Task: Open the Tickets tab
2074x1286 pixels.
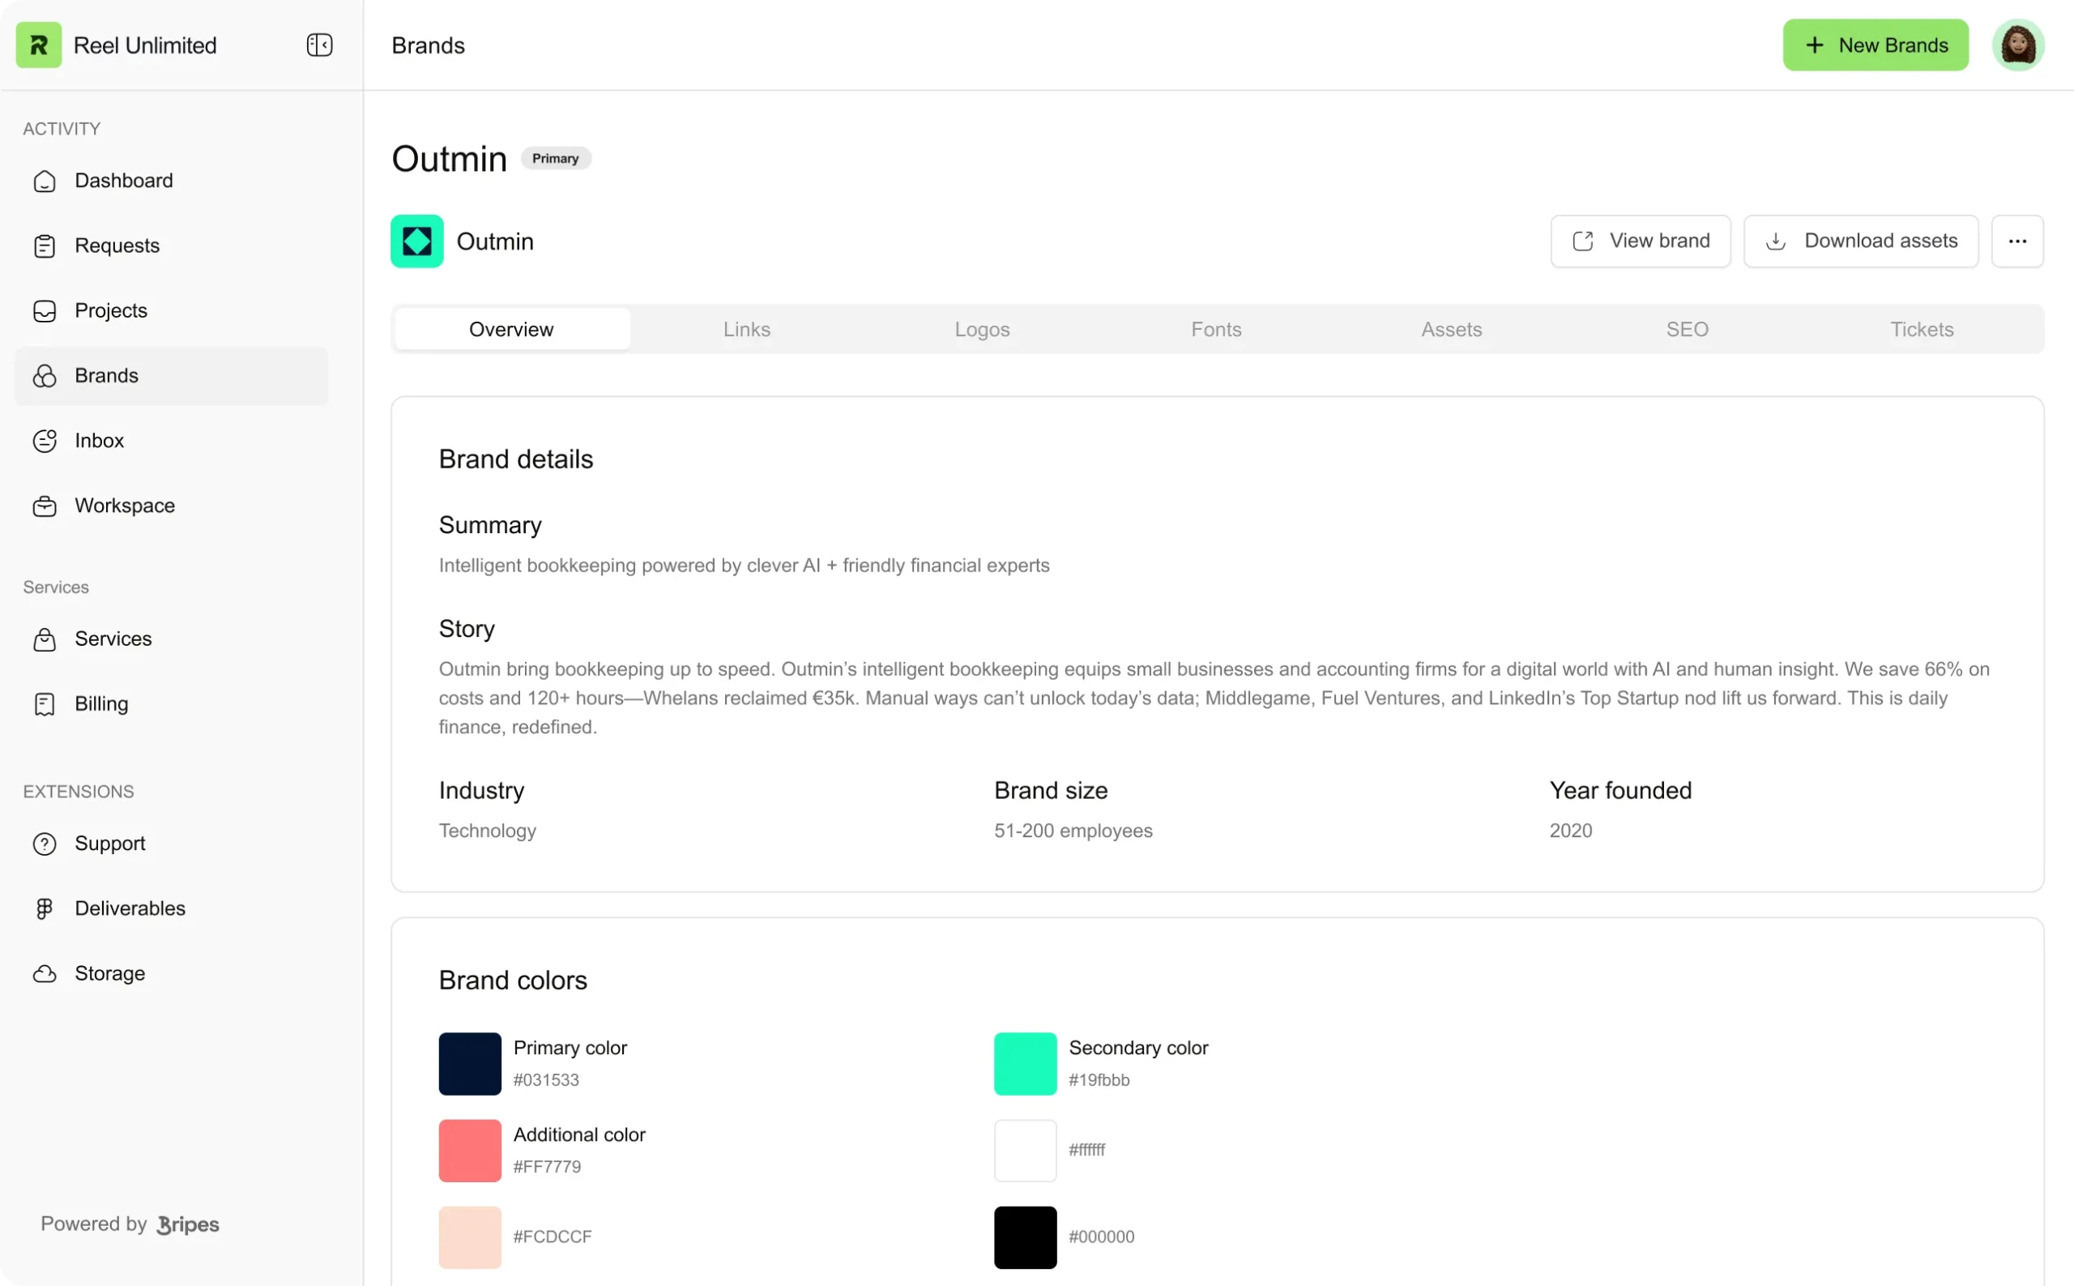Action: tap(1921, 329)
